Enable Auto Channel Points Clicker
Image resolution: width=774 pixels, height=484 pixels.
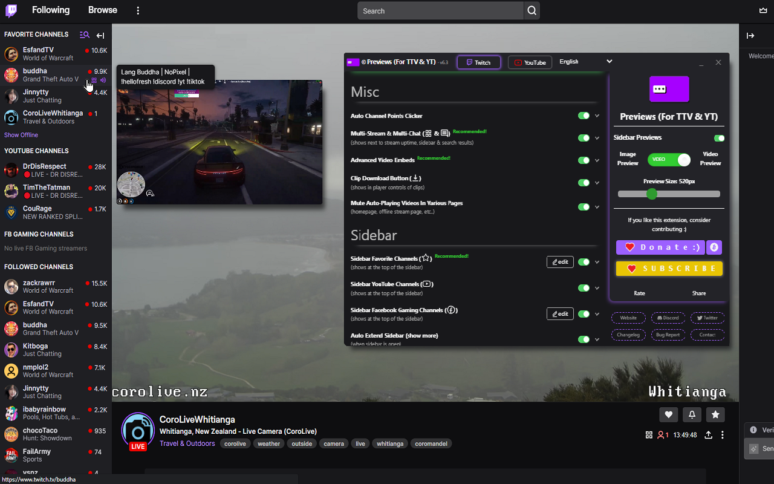582,116
